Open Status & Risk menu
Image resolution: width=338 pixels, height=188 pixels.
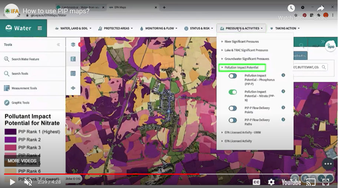point(199,28)
